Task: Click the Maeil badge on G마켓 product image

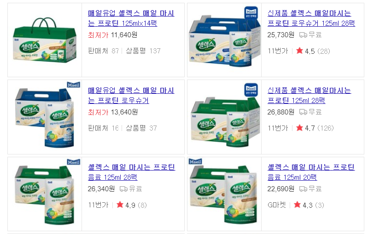Action: point(195,162)
